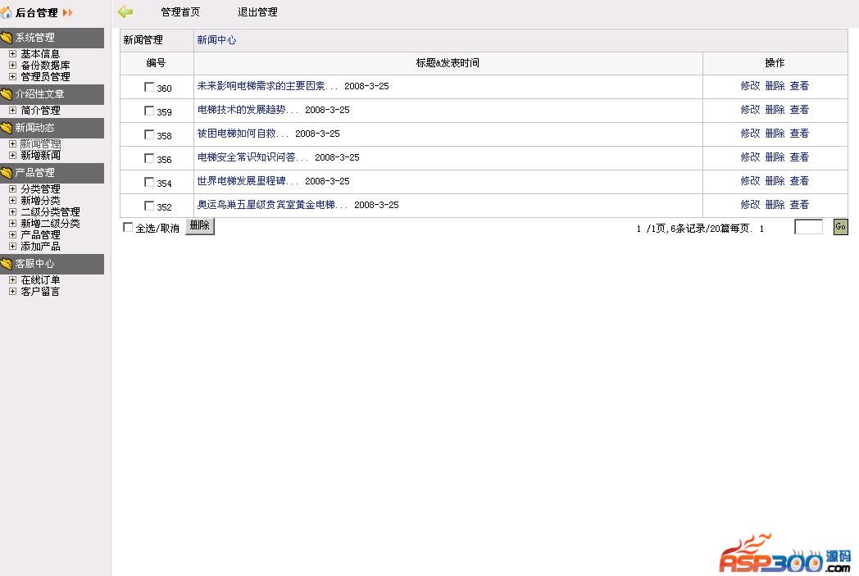Viewport: 859px width, 576px height.
Task: Expand the plus box next to 备份数据库
Action: click(12, 66)
